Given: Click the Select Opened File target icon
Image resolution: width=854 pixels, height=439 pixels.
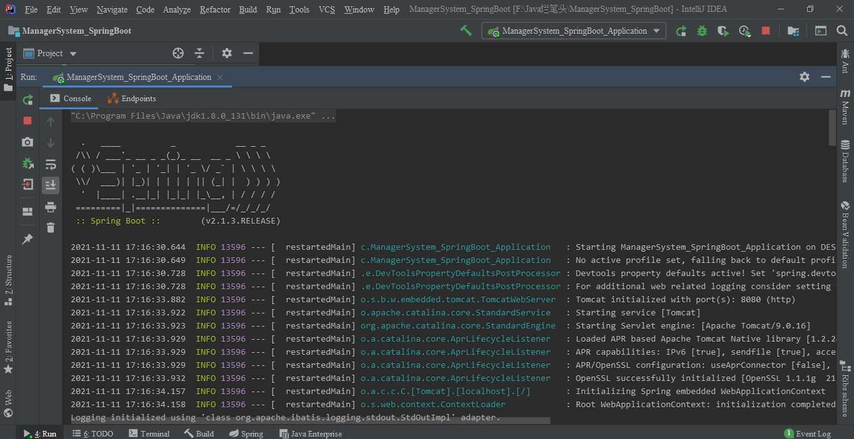Looking at the screenshot, I should tap(178, 54).
